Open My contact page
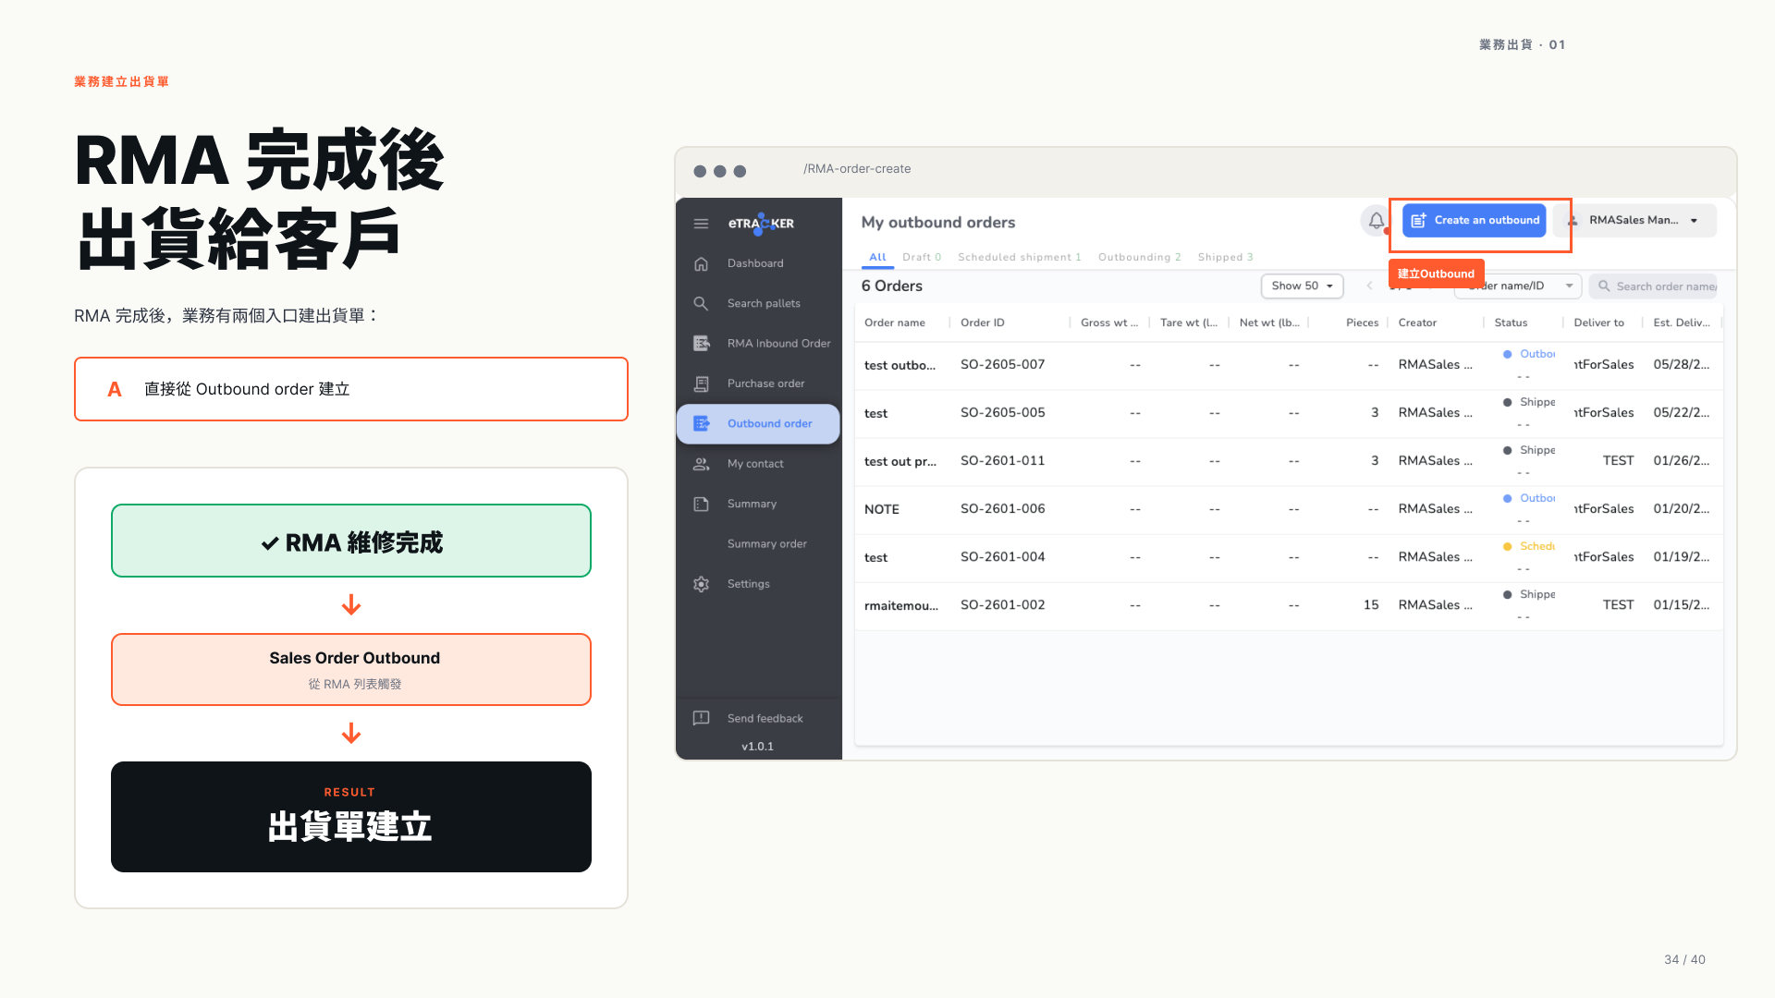 tap(755, 464)
